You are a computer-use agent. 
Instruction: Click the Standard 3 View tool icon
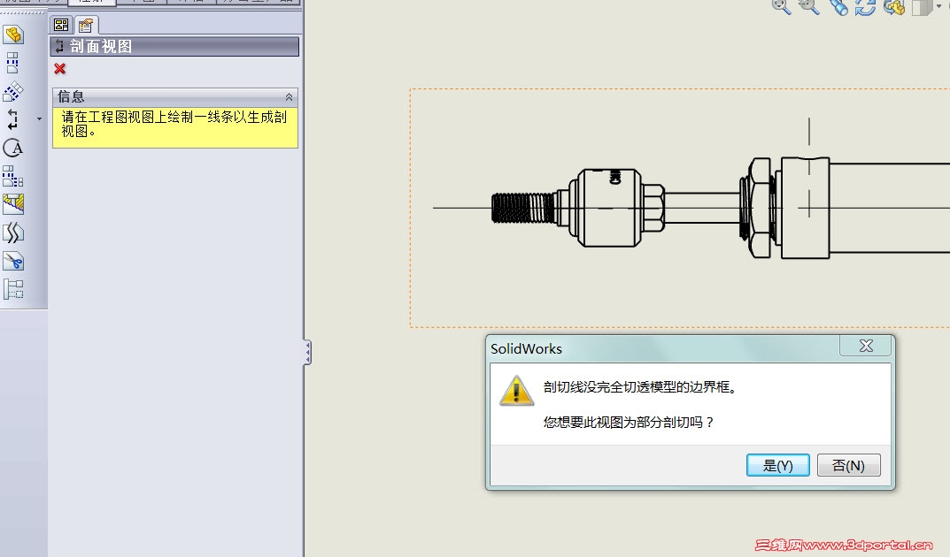tap(13, 176)
